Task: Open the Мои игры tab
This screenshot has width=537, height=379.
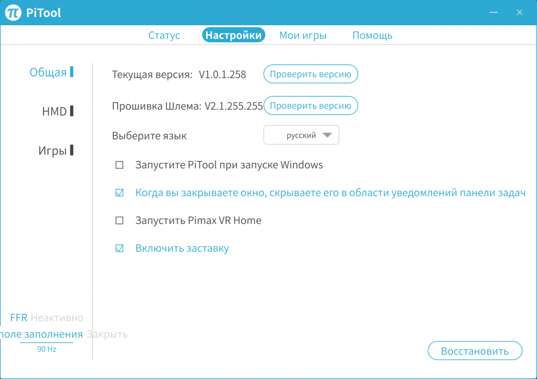Action: pyautogui.click(x=302, y=35)
